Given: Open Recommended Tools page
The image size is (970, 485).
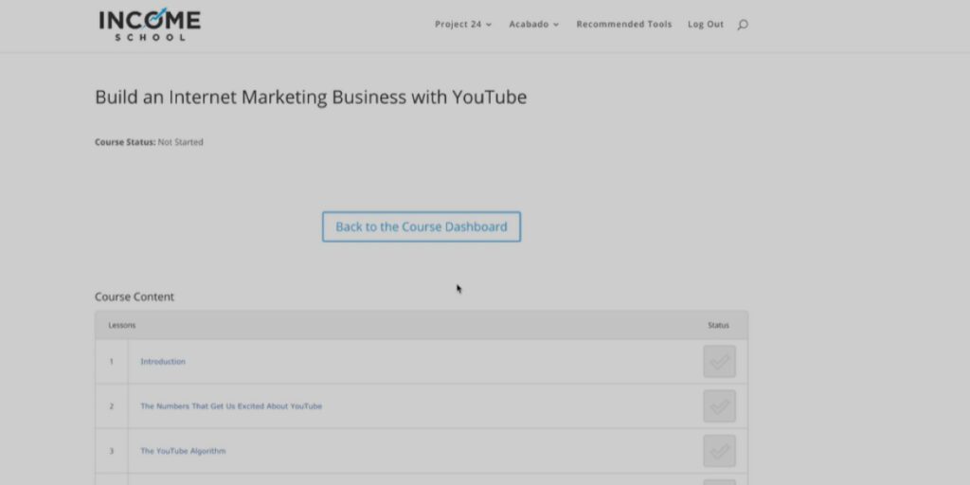Looking at the screenshot, I should pyautogui.click(x=623, y=24).
